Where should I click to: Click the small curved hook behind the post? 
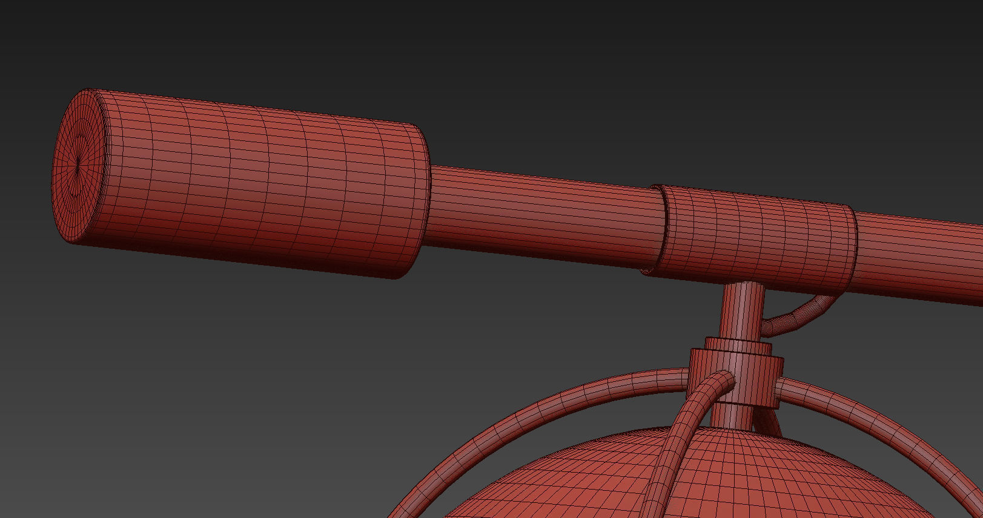pyautogui.click(x=798, y=315)
